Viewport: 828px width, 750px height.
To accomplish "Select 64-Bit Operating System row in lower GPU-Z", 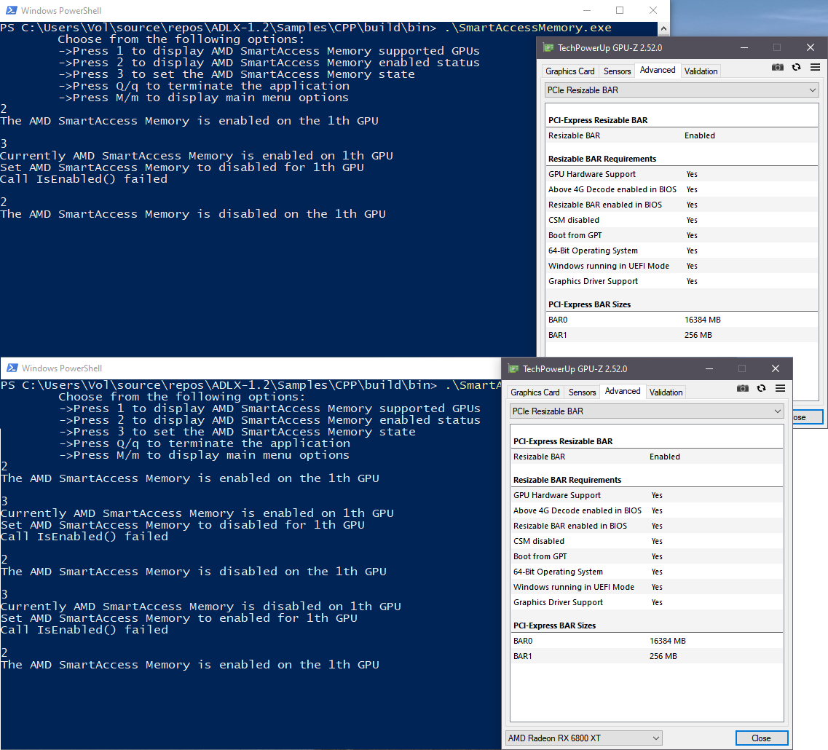I will pyautogui.click(x=647, y=572).
